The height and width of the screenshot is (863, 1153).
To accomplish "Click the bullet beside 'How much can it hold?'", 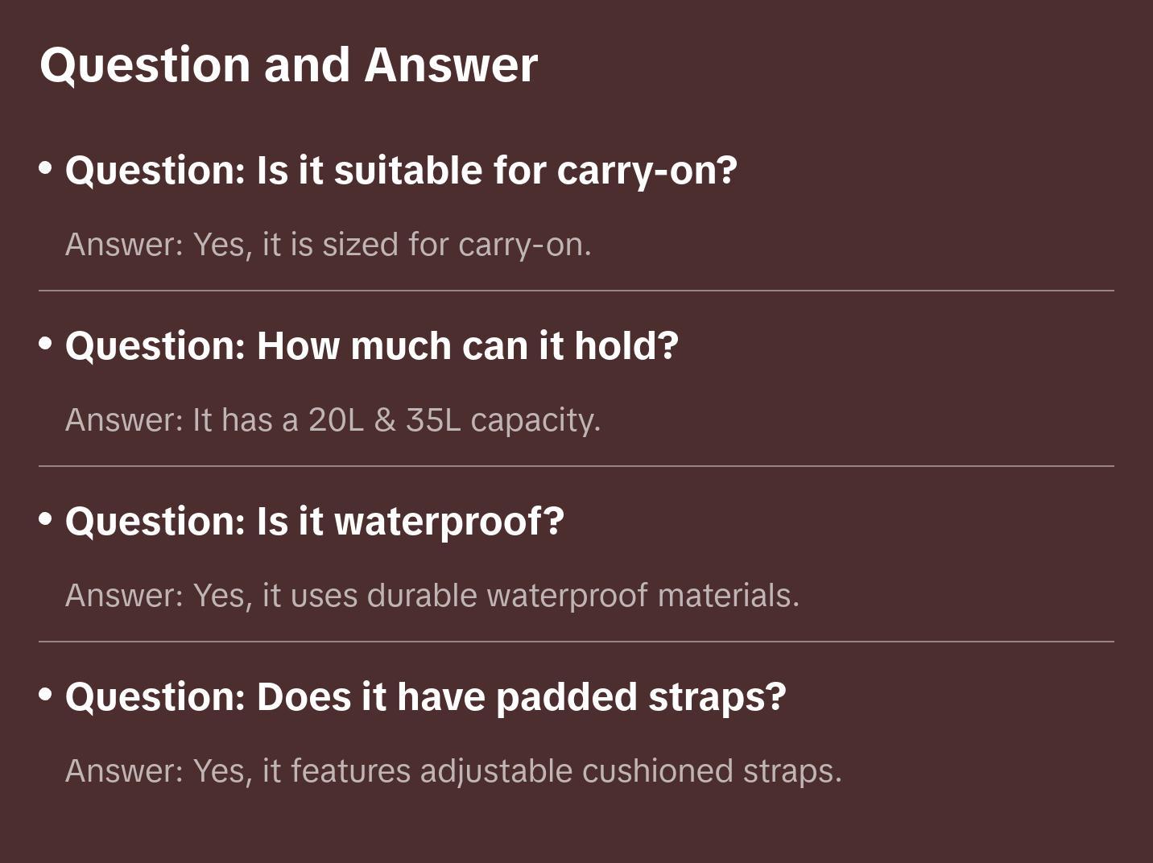I will [x=46, y=344].
